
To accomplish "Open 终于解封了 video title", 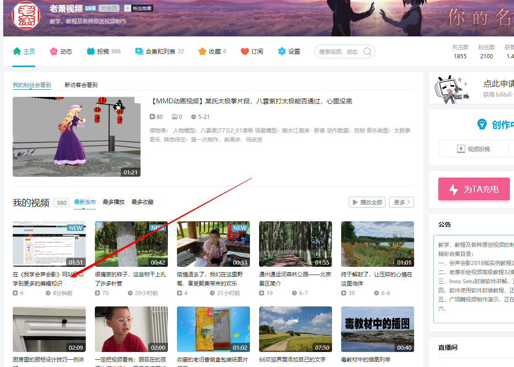I will pyautogui.click(x=377, y=279).
